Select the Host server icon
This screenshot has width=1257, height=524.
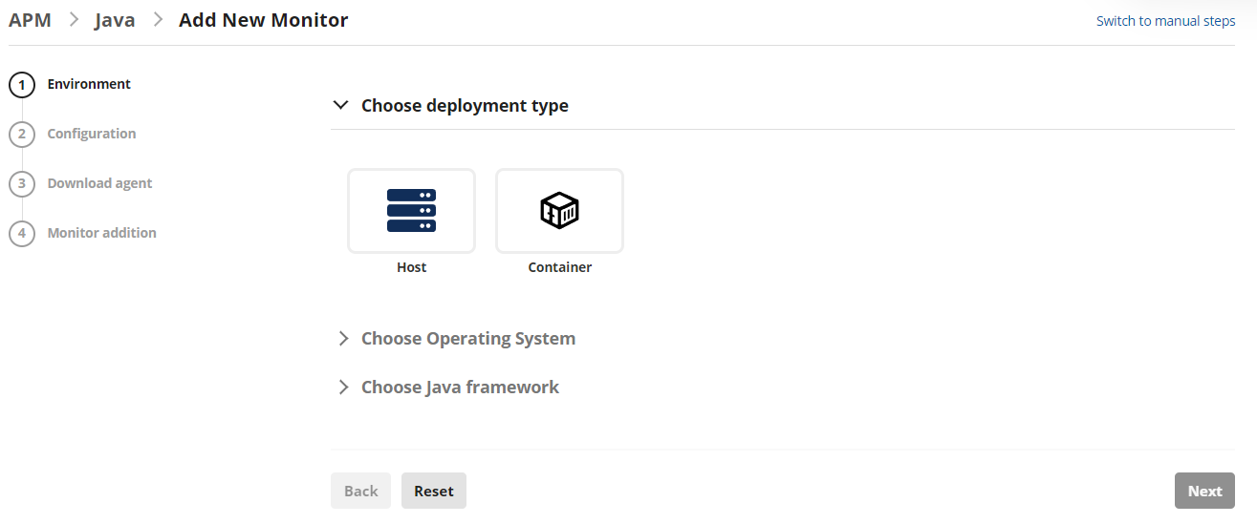(x=411, y=211)
